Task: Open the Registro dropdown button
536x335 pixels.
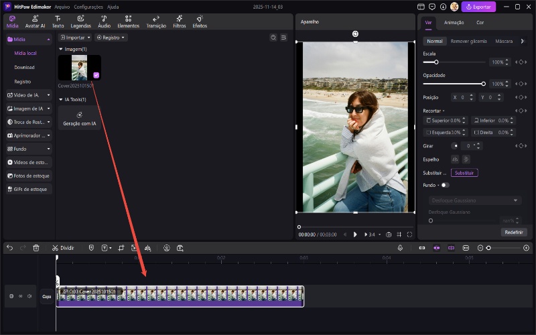Action: 111,38
